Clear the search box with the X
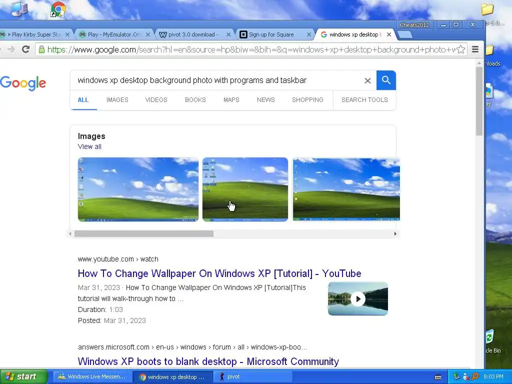This screenshot has height=384, width=512. coord(367,80)
